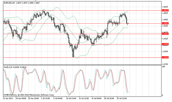This screenshot has width=172, height=102.
Task: Click the 1.4425 price axis label
Action: (165, 20)
